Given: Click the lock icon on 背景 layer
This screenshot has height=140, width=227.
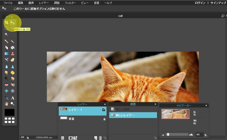Looking at the screenshot, I should 104,119.
